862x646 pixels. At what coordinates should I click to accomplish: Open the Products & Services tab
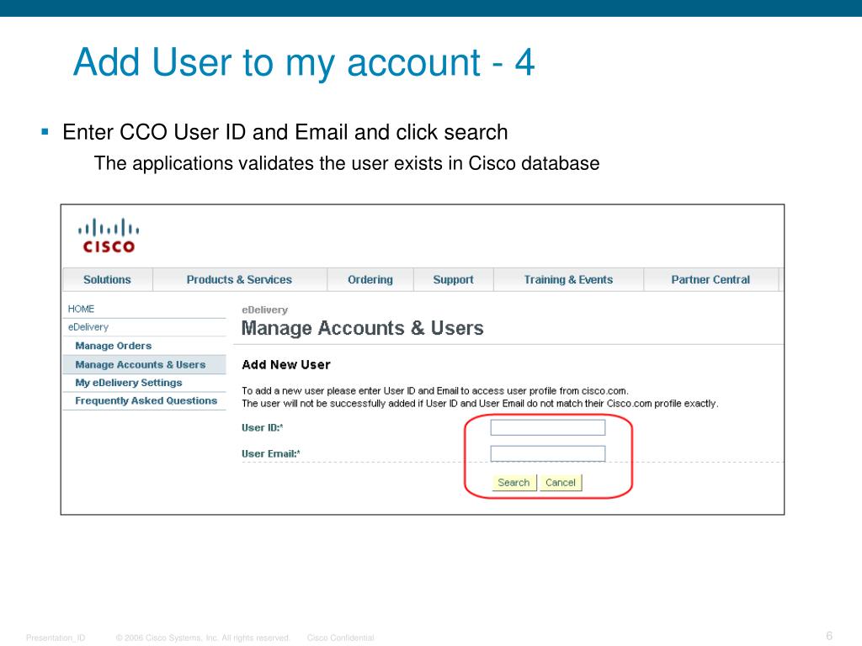click(239, 279)
